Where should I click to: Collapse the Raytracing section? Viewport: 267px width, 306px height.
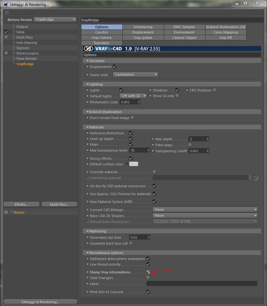(x=87, y=231)
